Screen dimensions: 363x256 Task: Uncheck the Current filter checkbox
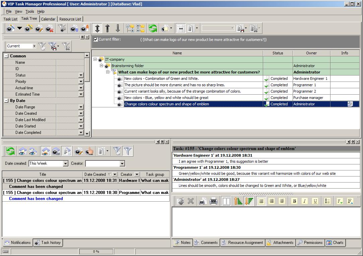[x=96, y=39]
